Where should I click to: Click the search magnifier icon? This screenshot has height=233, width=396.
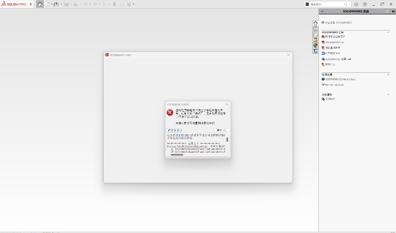pyautogui.click(x=346, y=4)
